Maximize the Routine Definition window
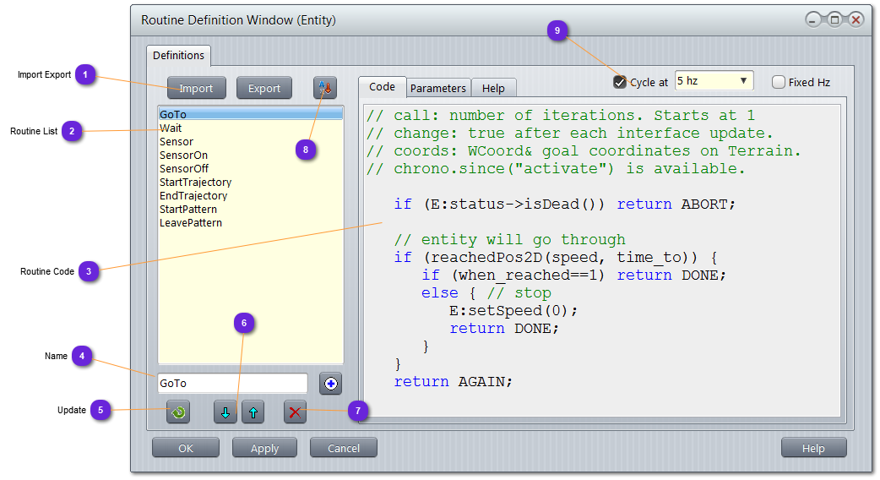The image size is (880, 480). (834, 19)
